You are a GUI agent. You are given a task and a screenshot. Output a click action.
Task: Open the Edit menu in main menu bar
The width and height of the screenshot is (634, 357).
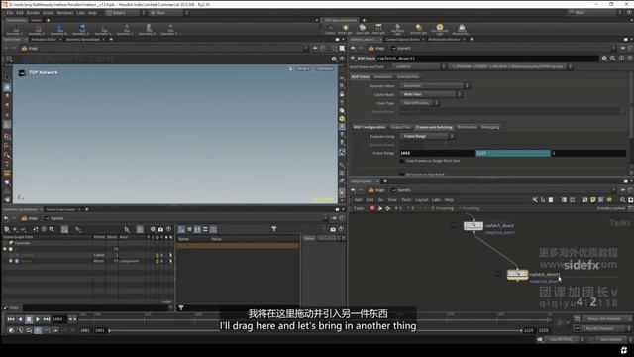(20, 13)
